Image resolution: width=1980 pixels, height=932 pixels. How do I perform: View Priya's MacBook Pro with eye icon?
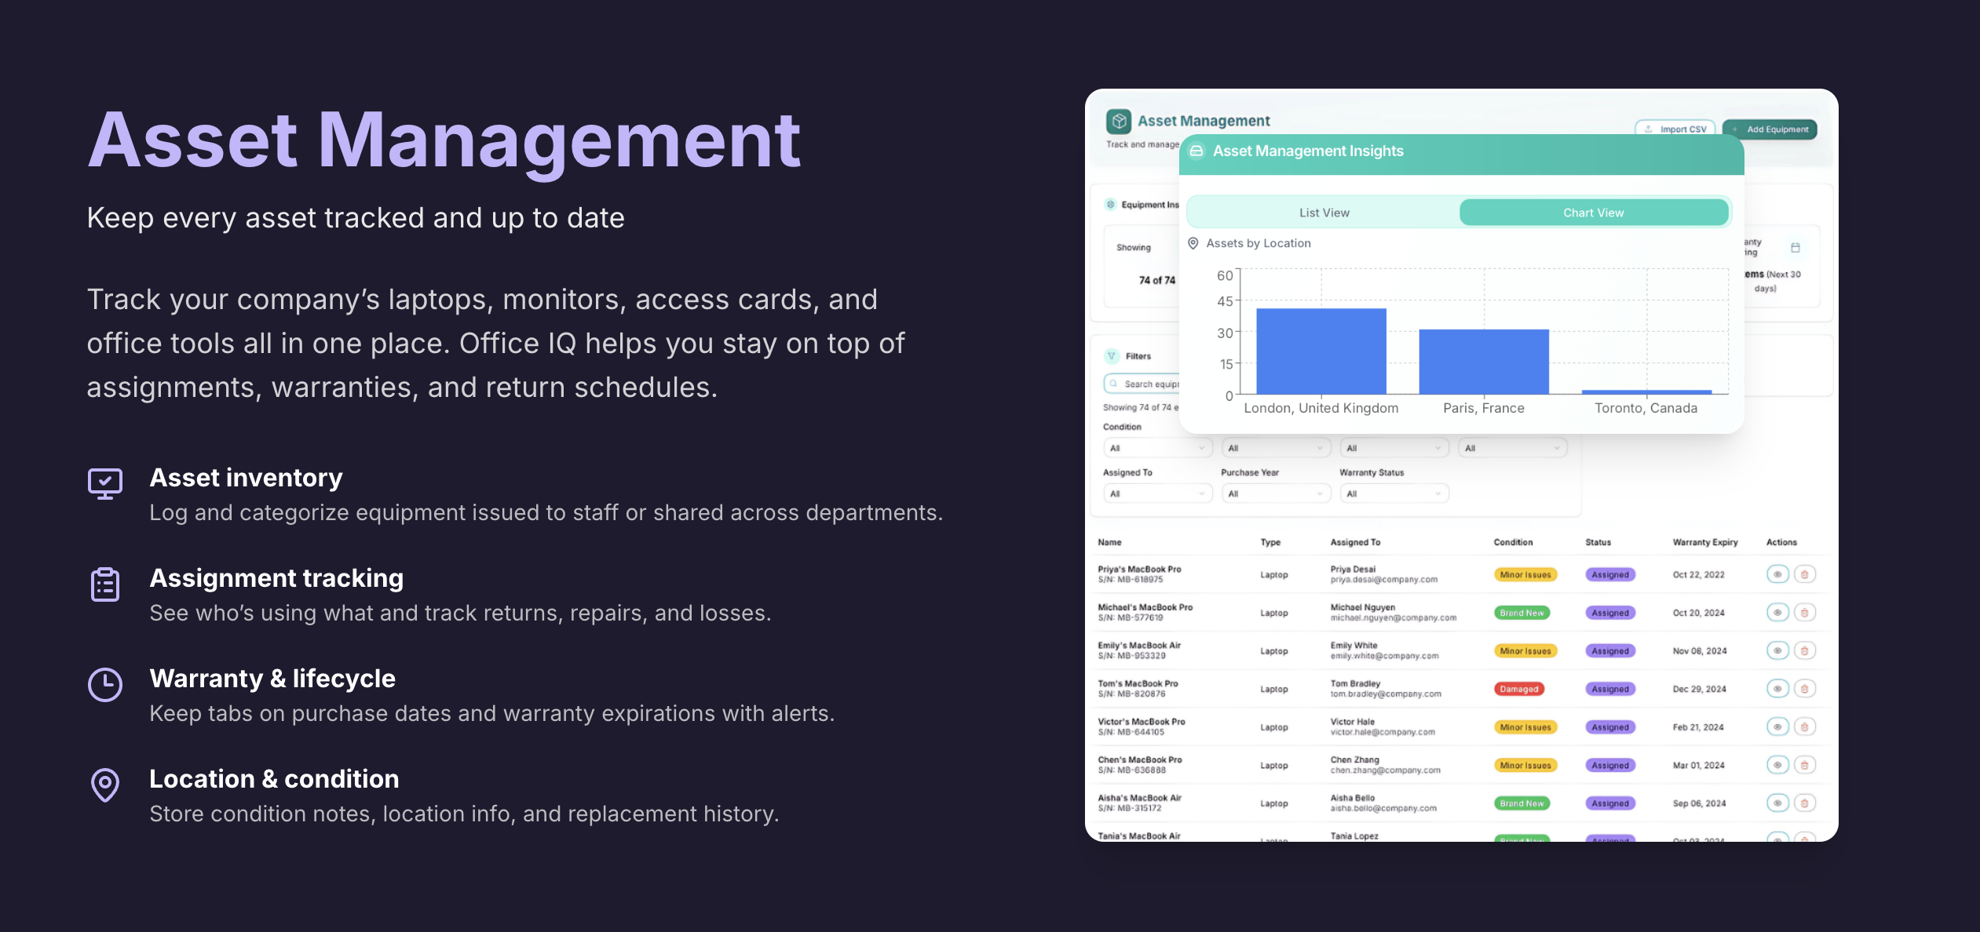pyautogui.click(x=1777, y=574)
